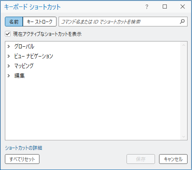Expand the 編集 group chevron
The image size is (192, 170).
(x=9, y=76)
